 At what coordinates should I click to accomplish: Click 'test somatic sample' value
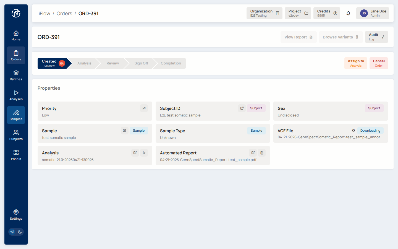[x=59, y=138]
